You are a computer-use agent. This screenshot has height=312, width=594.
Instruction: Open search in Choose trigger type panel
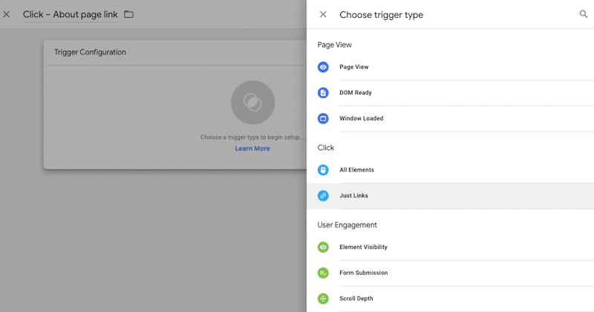click(x=583, y=14)
